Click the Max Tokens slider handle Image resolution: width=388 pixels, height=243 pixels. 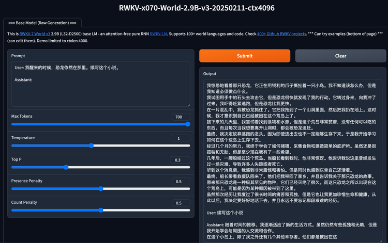[x=188, y=124]
